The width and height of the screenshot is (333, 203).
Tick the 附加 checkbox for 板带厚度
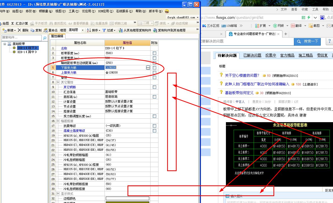(x=154, y=53)
